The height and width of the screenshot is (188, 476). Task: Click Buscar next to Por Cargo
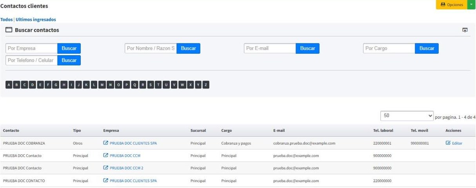pos(427,49)
